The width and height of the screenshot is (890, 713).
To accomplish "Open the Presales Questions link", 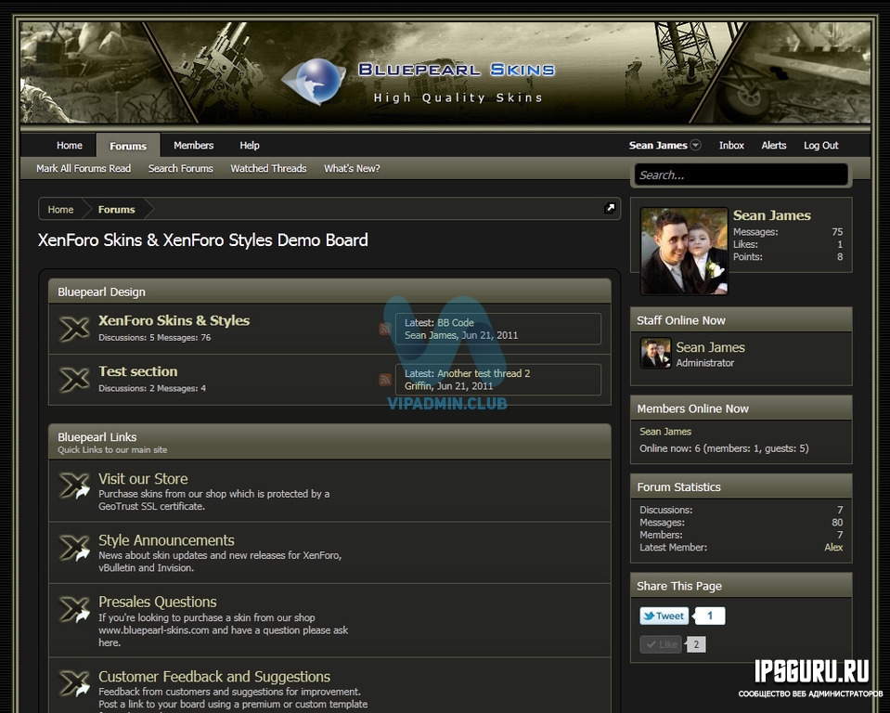I will [x=157, y=602].
